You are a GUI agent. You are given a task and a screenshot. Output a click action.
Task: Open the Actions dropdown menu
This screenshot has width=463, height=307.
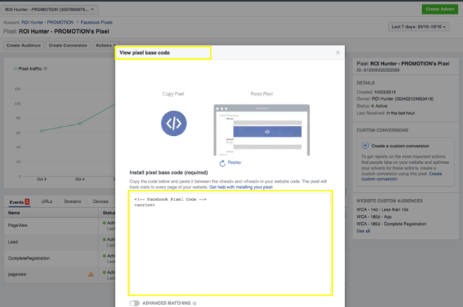(106, 45)
